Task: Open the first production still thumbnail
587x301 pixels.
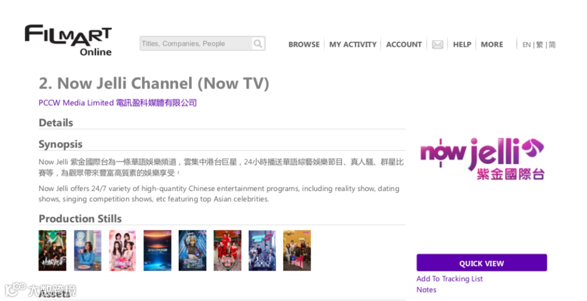Action: click(x=52, y=250)
